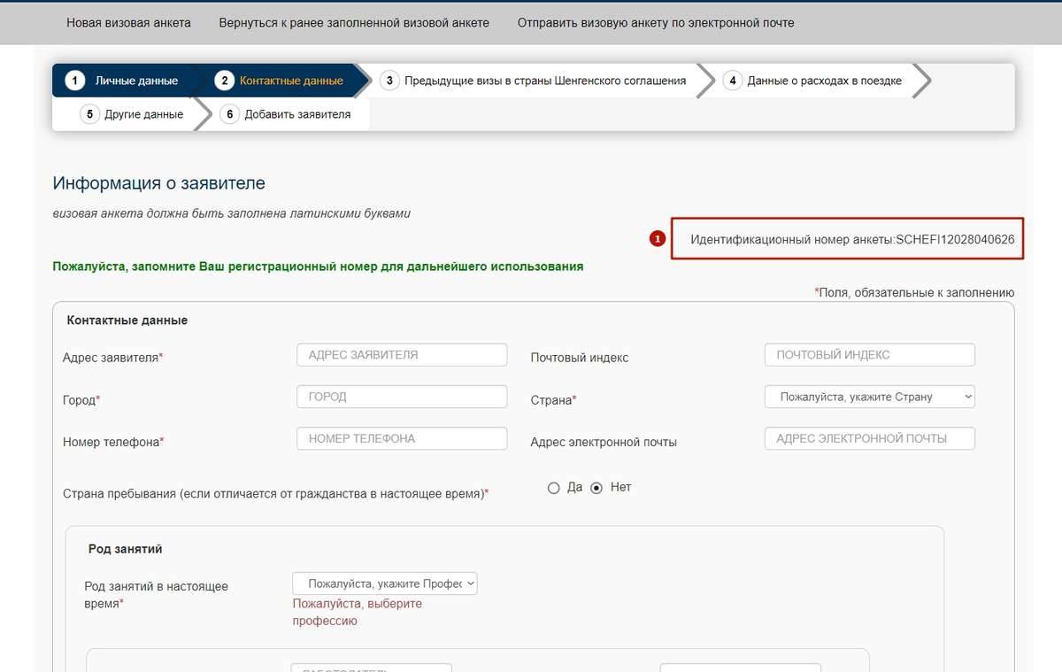The height and width of the screenshot is (672, 1062).
Task: Click the Адрес электронной почты field
Action: pyautogui.click(x=869, y=438)
